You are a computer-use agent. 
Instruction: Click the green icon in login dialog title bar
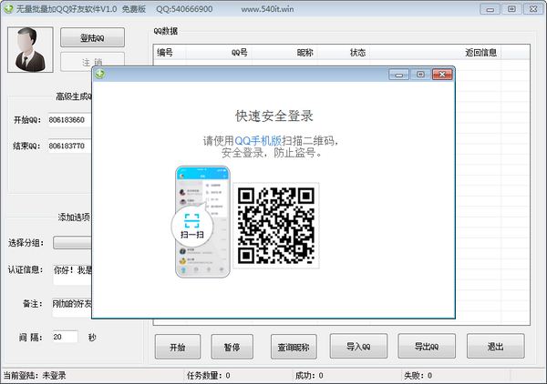(x=99, y=74)
